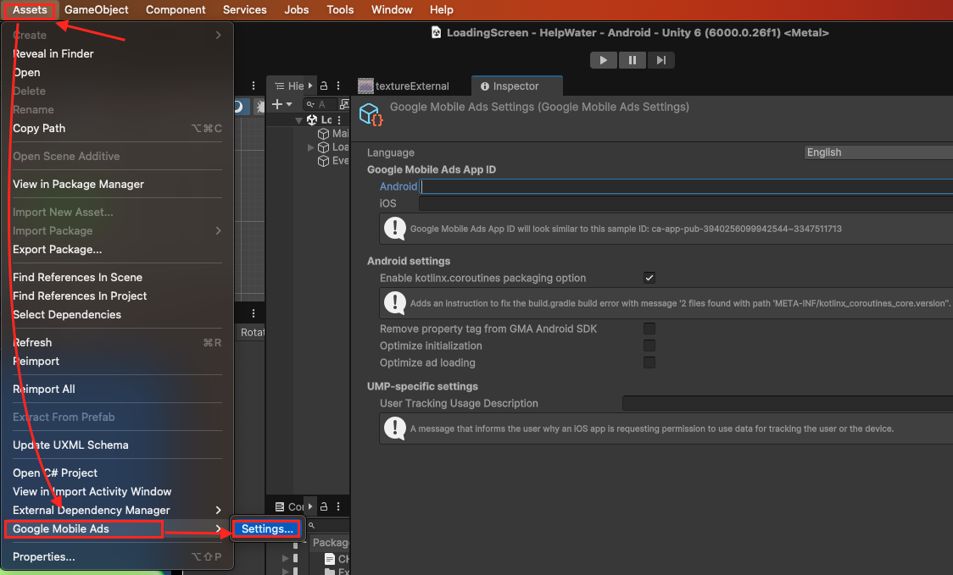Switch to the Inspector tab
Viewport: 953px width, 575px height.
(x=516, y=86)
